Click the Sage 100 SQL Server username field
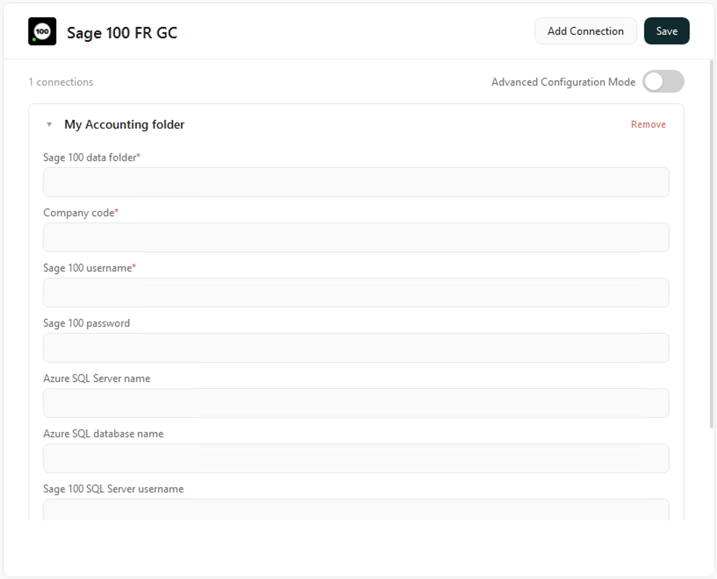This screenshot has width=717, height=579. pos(356,510)
